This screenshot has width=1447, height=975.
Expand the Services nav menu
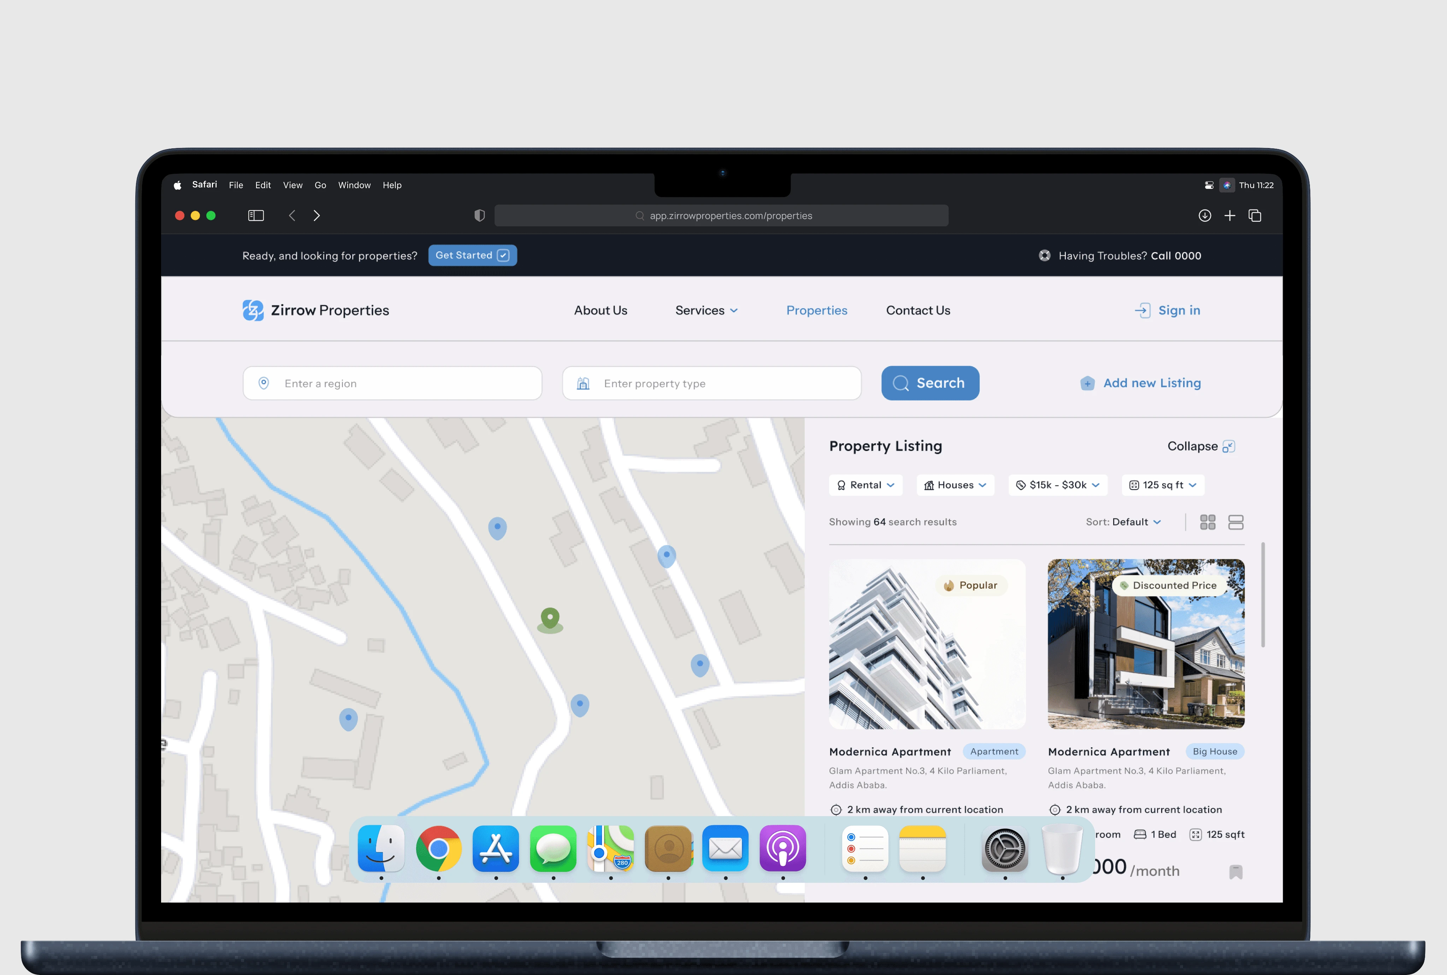tap(706, 310)
